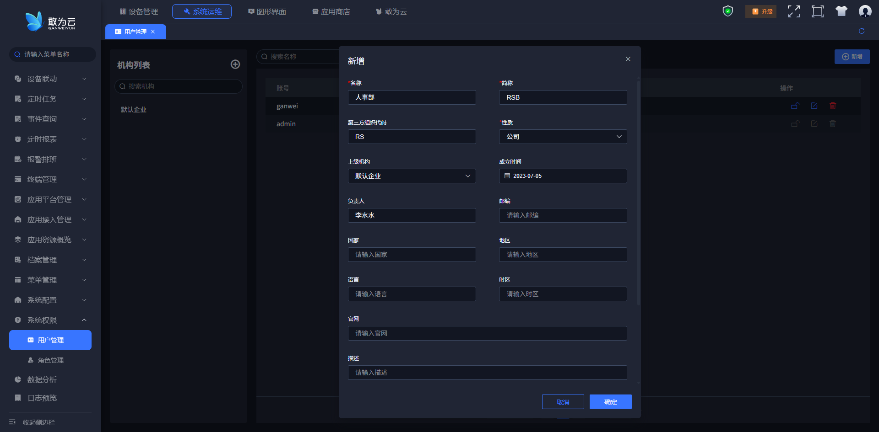This screenshot has height=432, width=879.
Task: Select the 用户管理 sidebar item
Action: tap(50, 340)
